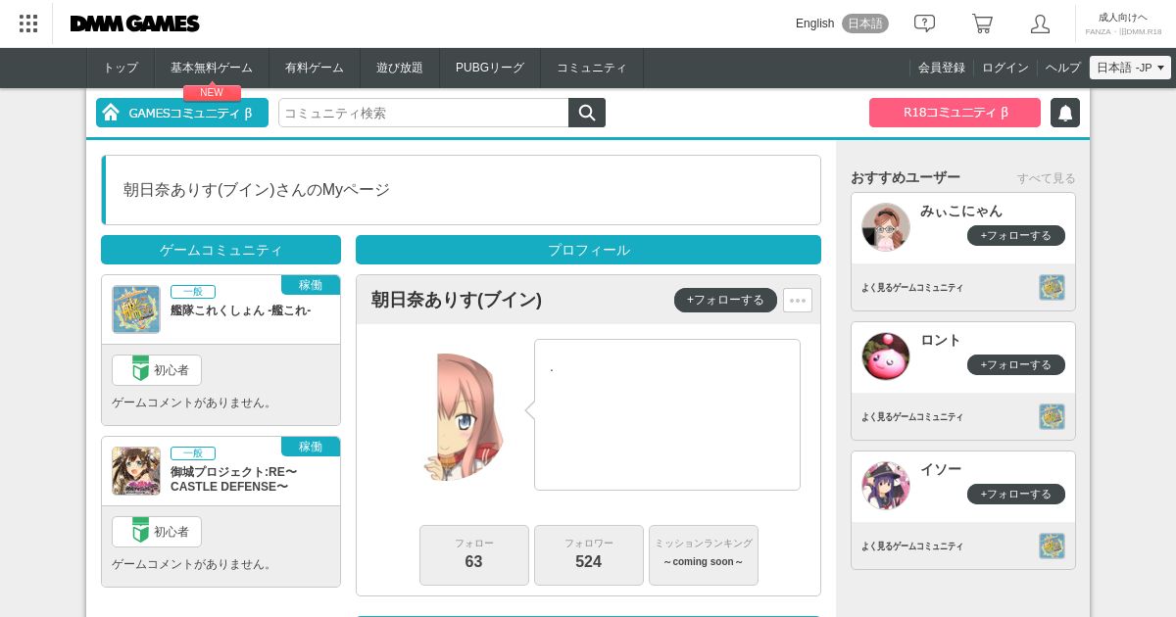1176x617 pixels.
Task: Click 朝日奈ありす(ブイン)さんのMyページ heading
Action: (x=257, y=190)
